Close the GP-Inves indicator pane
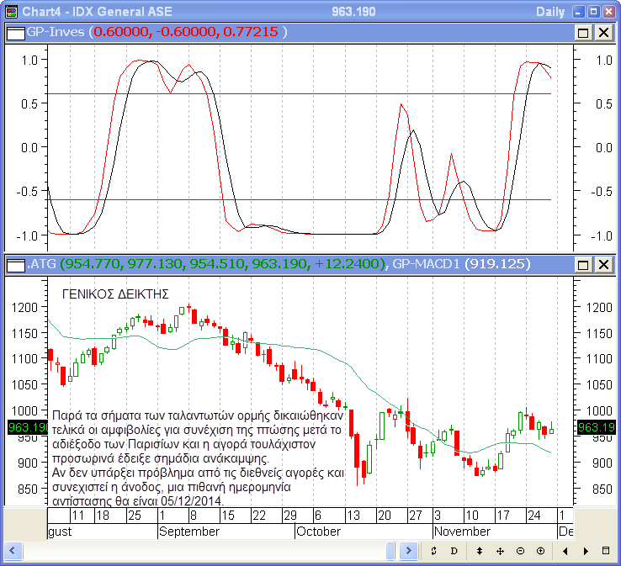The image size is (621, 566). [603, 32]
